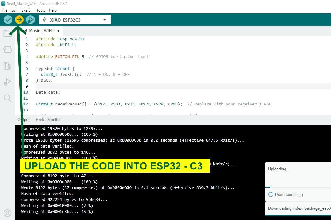The height and width of the screenshot is (220, 331).
Task: Click 'Writing at 0x0000e000... (100 %)' output line
Action: [x=59, y=182]
